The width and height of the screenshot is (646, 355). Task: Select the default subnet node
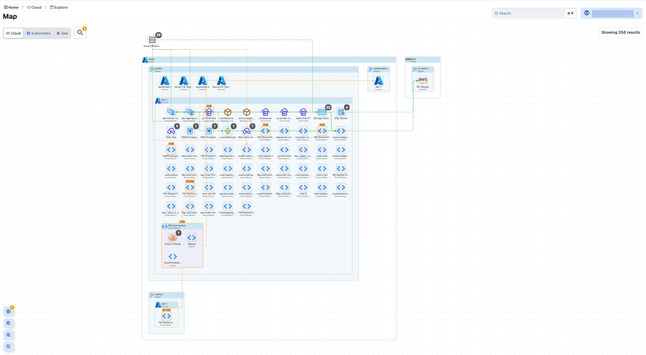192,238
